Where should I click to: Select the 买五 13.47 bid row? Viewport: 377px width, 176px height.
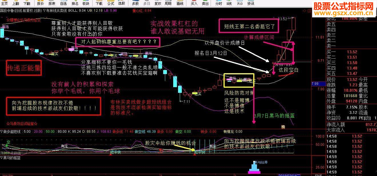[x=352, y=73]
